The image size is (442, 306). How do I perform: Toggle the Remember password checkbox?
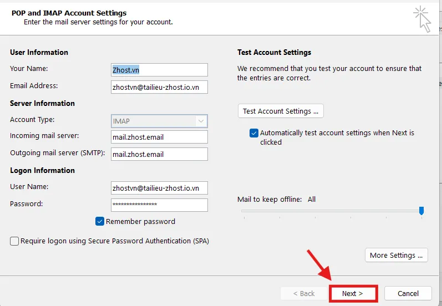click(100, 221)
